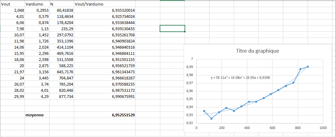The image size is (335, 137).
Task: Click the 1000 label on chart horizontal axis
Action: pos(323,128)
